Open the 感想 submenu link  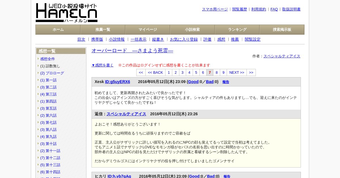[x=221, y=40]
